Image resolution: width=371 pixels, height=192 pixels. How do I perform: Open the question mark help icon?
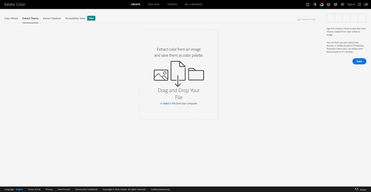click(x=328, y=5)
